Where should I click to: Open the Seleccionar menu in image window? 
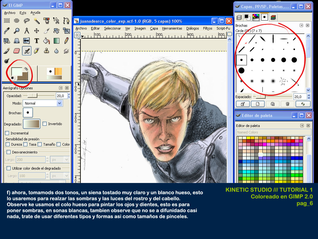pos(112,28)
